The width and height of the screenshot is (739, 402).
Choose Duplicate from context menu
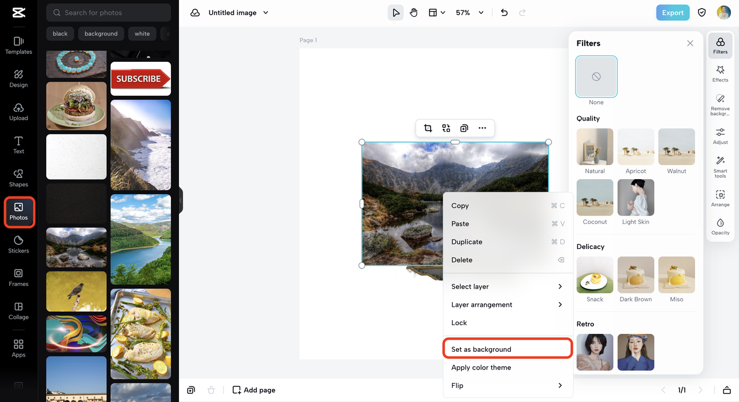507,241
